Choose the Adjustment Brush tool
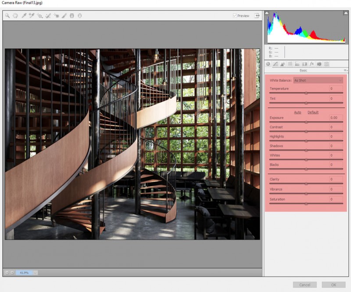The image size is (351, 292). coord(64,16)
